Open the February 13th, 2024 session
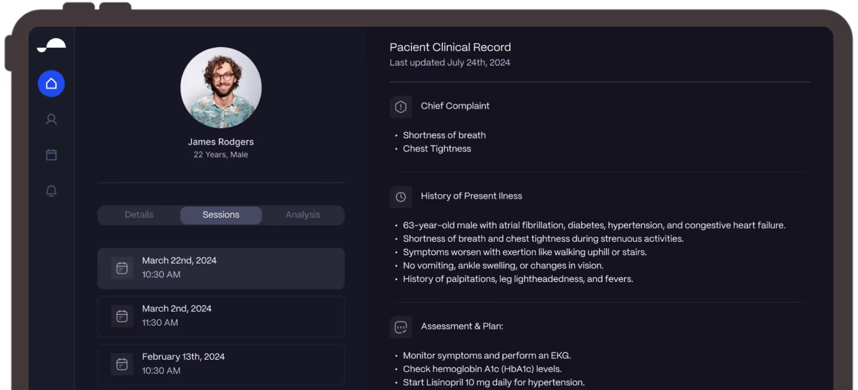This screenshot has width=858, height=390. 220,364
